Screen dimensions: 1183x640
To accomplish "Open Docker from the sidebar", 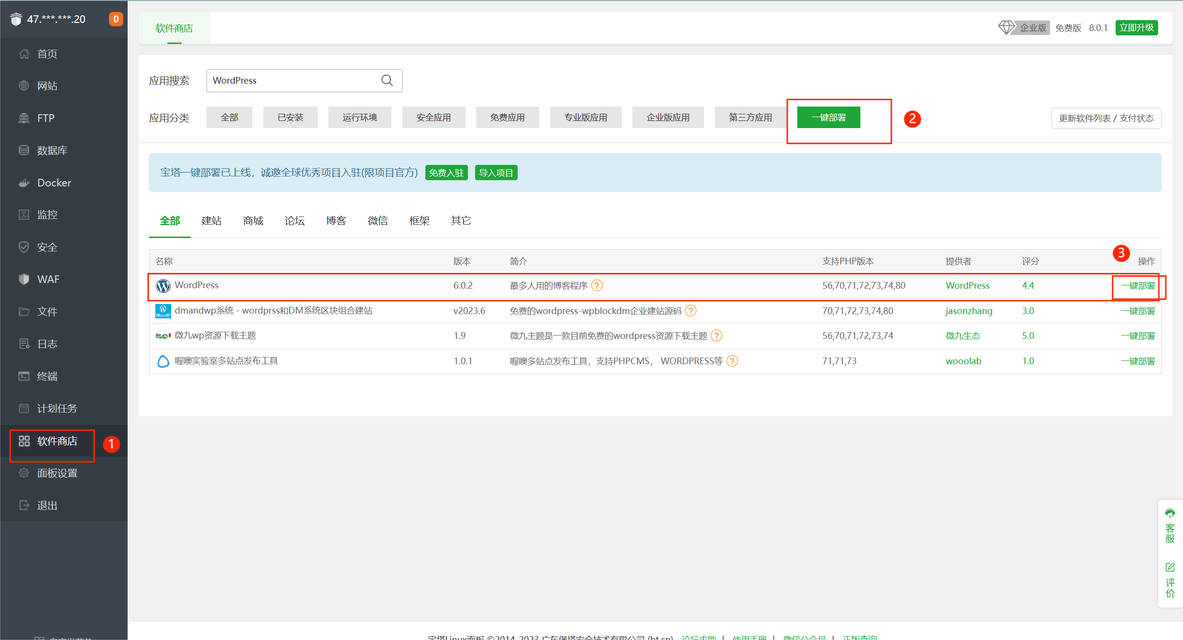I will (54, 183).
